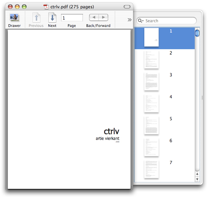Click the Back arrow button
Screen dimensions: 208x197
pyautogui.click(x=94, y=17)
